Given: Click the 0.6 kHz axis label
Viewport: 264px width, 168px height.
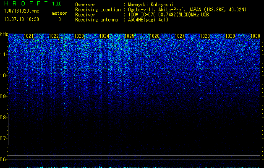Looking at the screenshot, I should point(4,160).
